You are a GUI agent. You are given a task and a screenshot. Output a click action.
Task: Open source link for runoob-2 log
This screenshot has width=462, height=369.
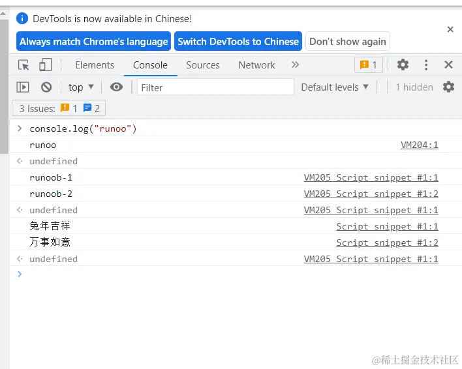click(371, 194)
